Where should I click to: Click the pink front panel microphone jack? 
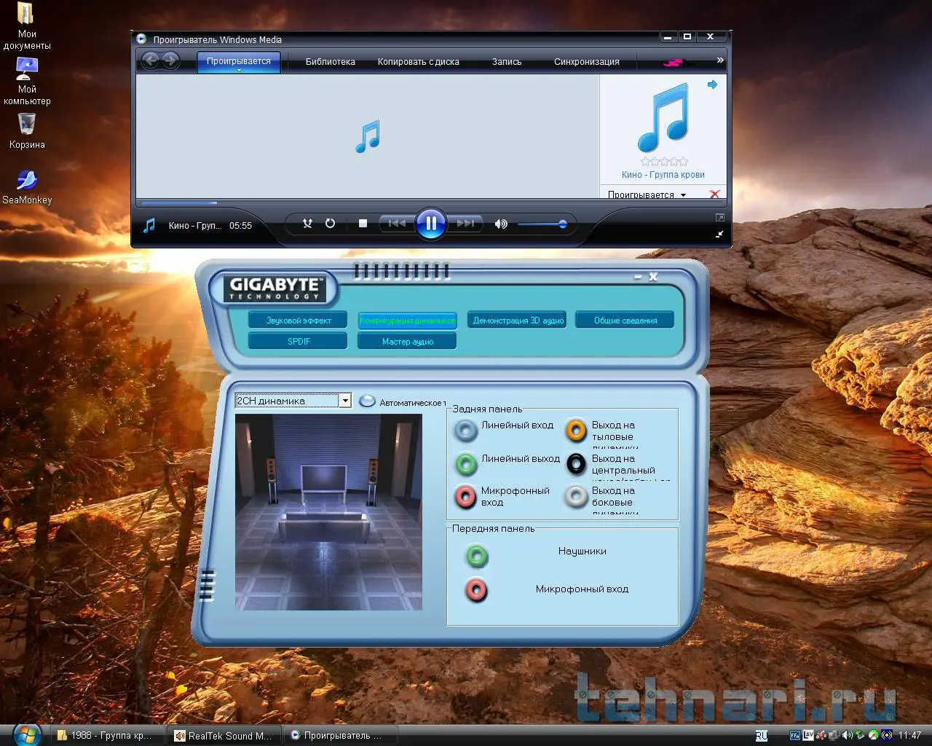point(477,589)
